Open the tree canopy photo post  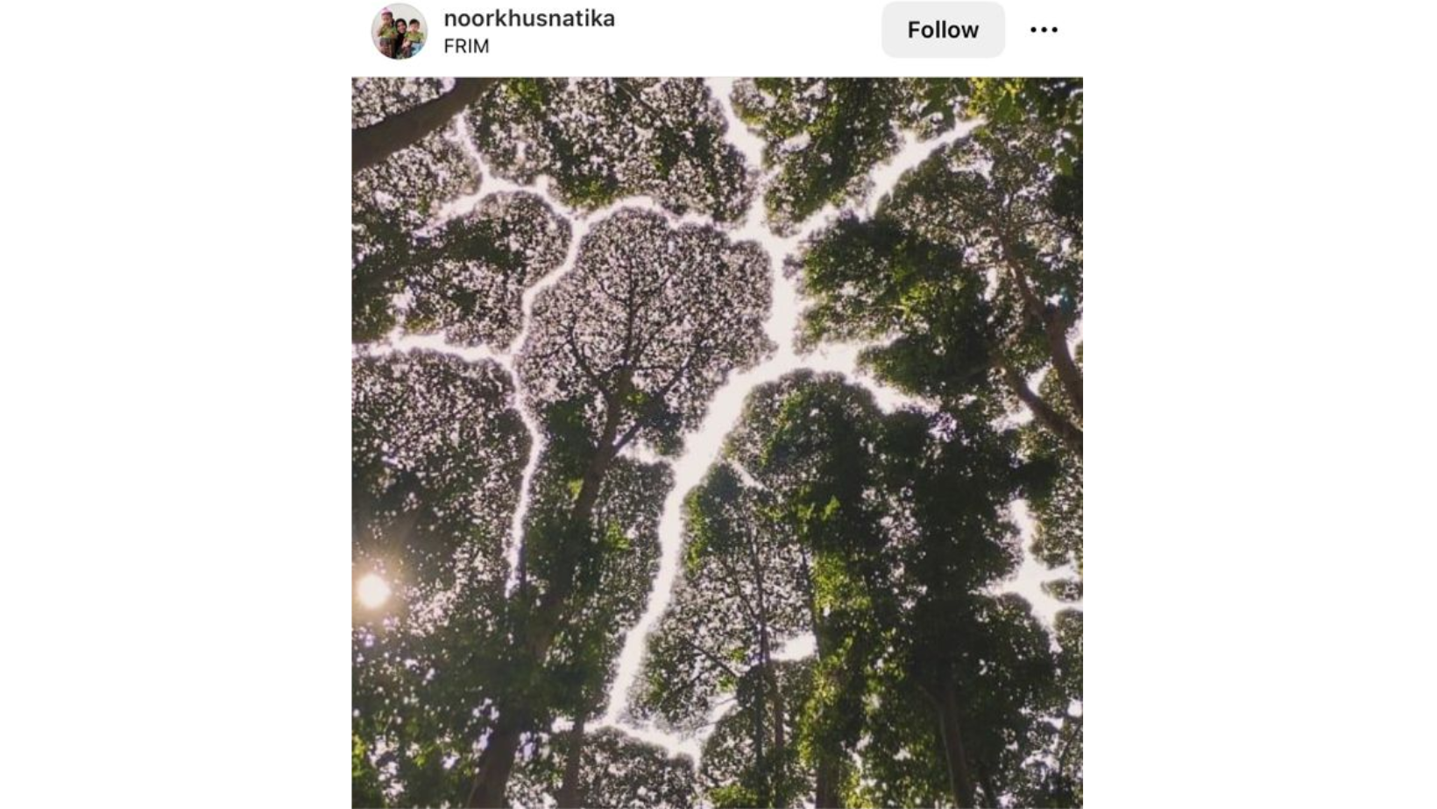[717, 443]
